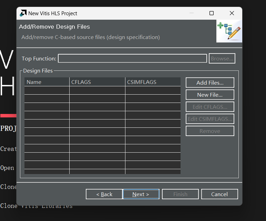266x221 pixels.
Task: Maximize the New Vitis HLS Project dialog
Action: 212,13
